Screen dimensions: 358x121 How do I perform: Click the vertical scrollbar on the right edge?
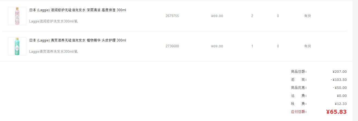355,61
